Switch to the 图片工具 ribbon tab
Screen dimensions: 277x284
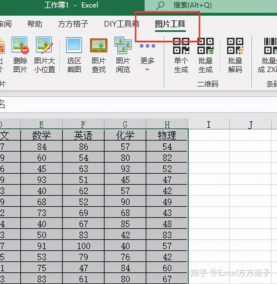click(x=170, y=24)
